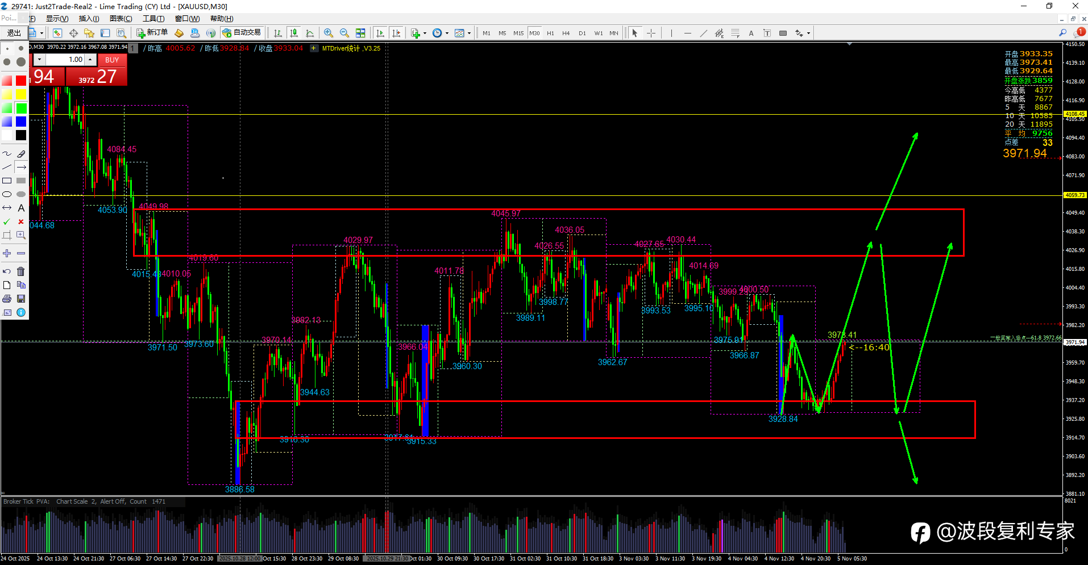
Task: Select the double-headed arrow tool
Action: pyautogui.click(x=7, y=208)
